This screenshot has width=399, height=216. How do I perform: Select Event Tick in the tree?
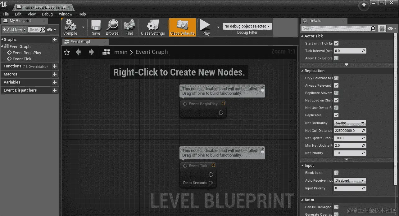point(19,59)
